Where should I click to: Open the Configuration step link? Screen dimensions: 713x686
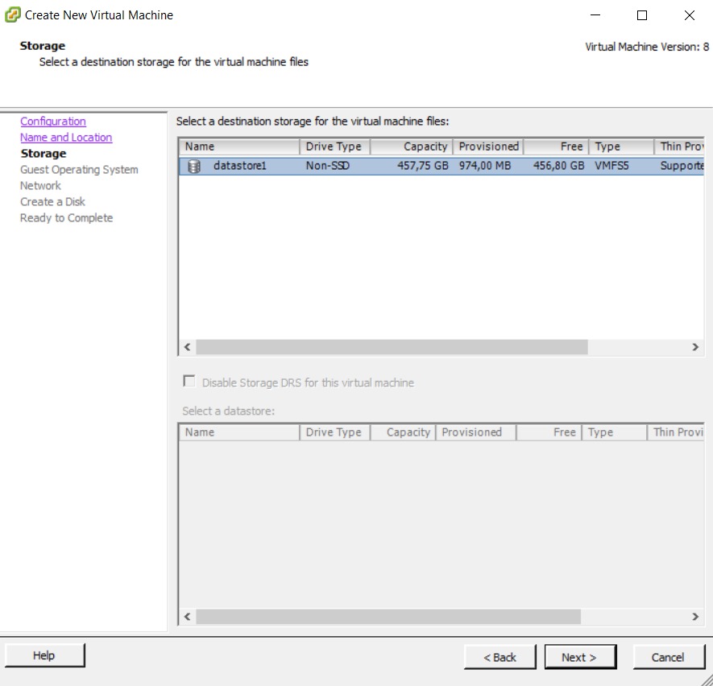(x=53, y=122)
